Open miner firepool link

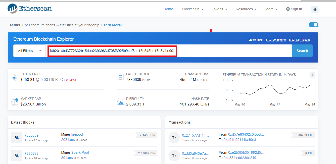coord(77,134)
